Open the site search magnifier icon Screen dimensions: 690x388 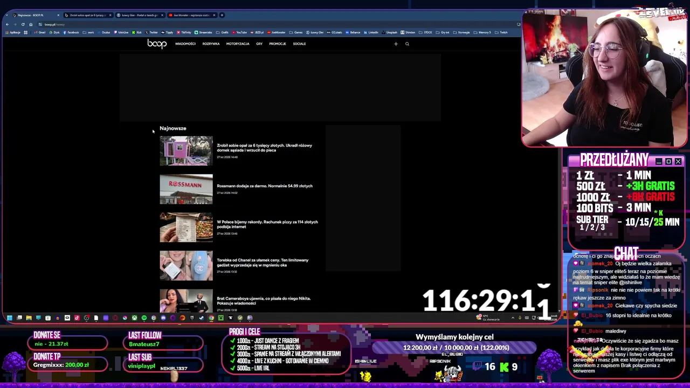pos(407,44)
